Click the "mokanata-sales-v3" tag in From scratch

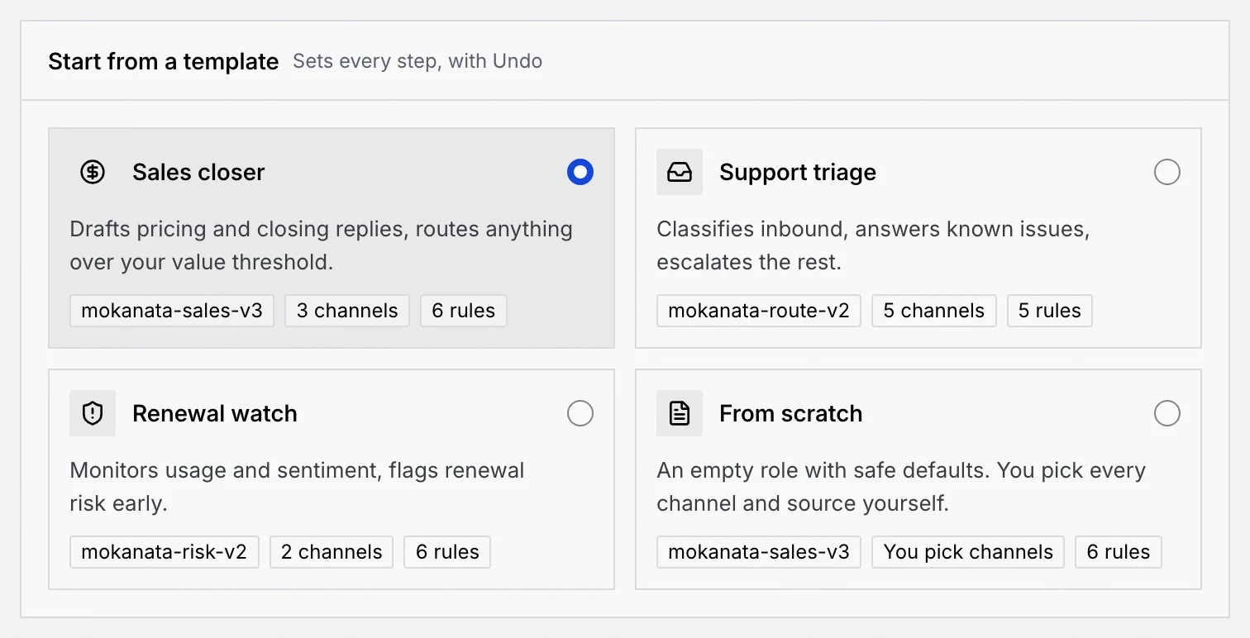point(759,552)
